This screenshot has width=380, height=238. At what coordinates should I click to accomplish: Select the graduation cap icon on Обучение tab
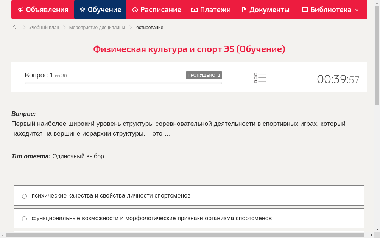pyautogui.click(x=83, y=9)
